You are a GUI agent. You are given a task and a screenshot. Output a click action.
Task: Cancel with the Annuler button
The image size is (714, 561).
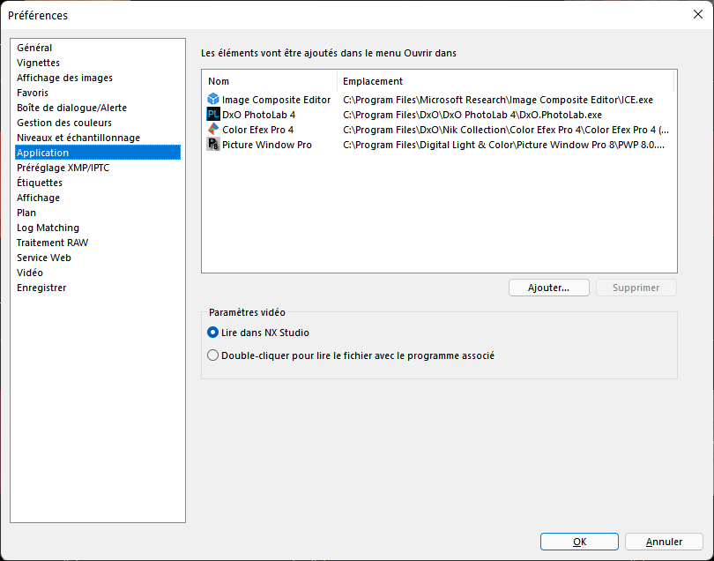tap(664, 542)
